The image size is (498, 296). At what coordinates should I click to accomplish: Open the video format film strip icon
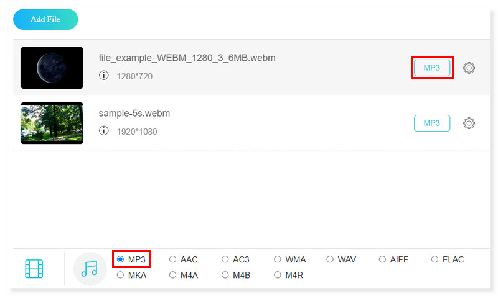[x=34, y=268]
